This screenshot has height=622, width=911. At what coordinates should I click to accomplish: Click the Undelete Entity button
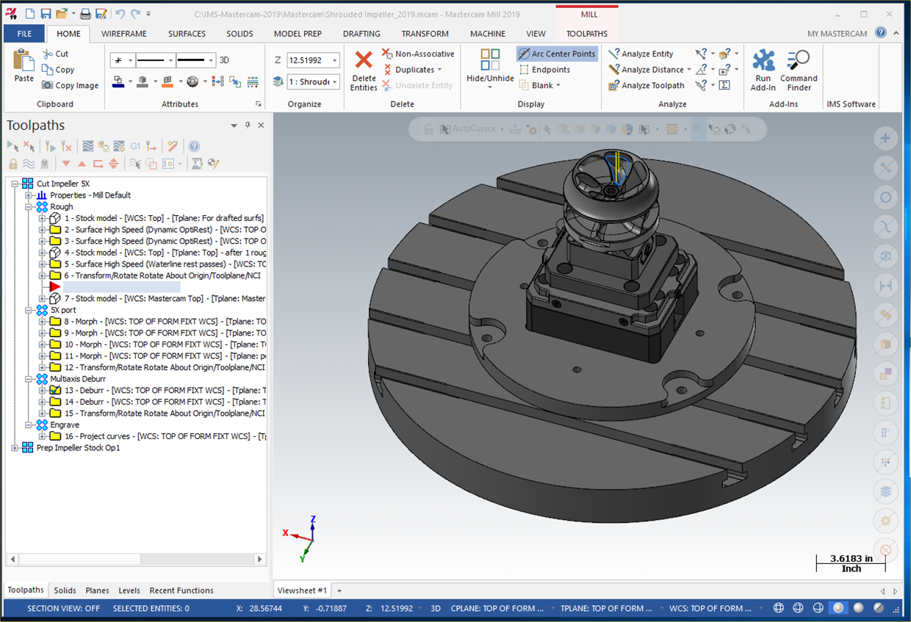pos(417,85)
